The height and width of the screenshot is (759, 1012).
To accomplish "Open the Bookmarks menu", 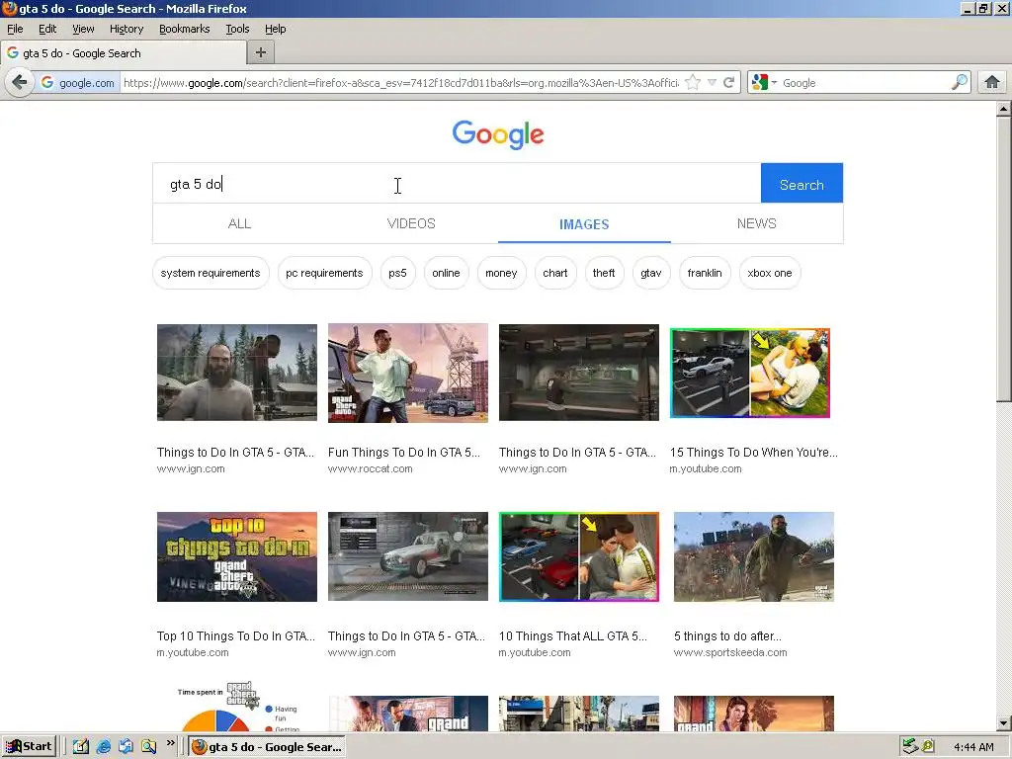I will click(x=185, y=29).
